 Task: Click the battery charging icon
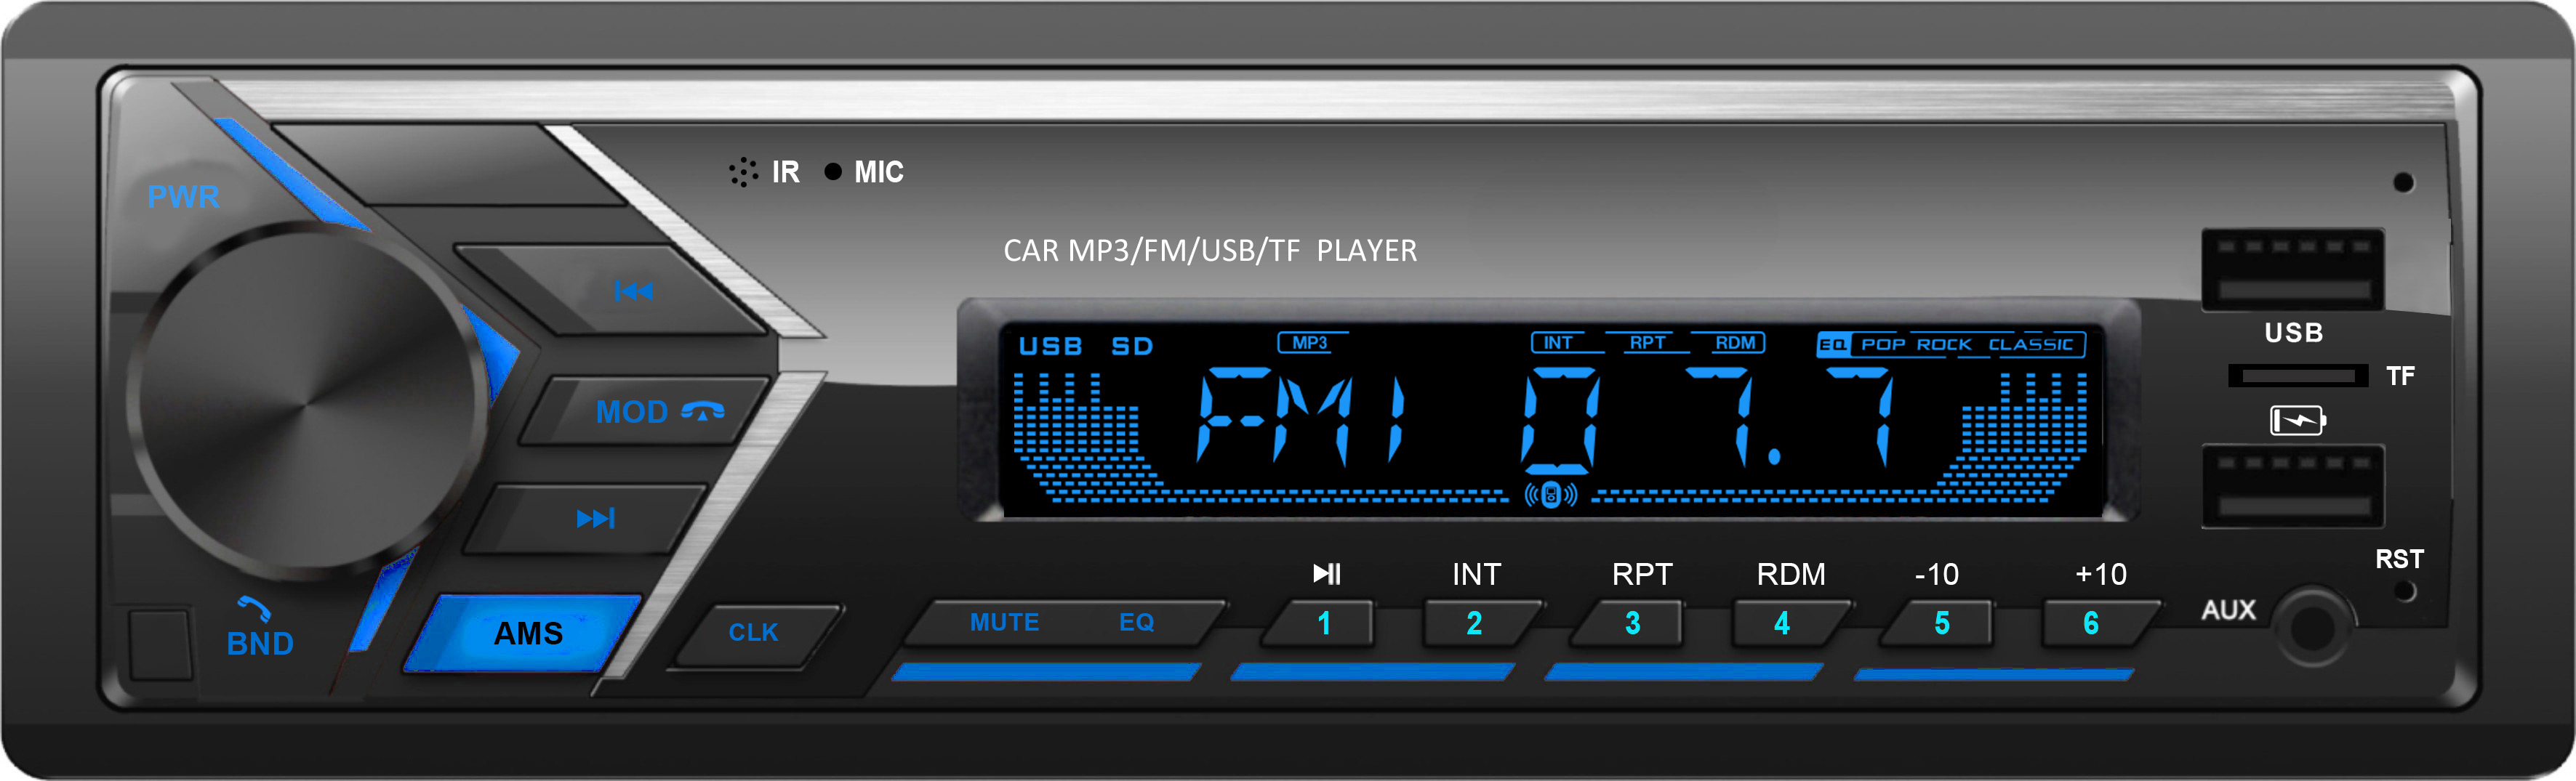pyautogui.click(x=2297, y=421)
